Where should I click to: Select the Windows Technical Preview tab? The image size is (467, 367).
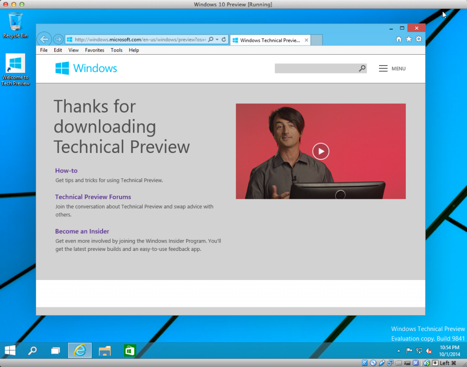coord(270,40)
